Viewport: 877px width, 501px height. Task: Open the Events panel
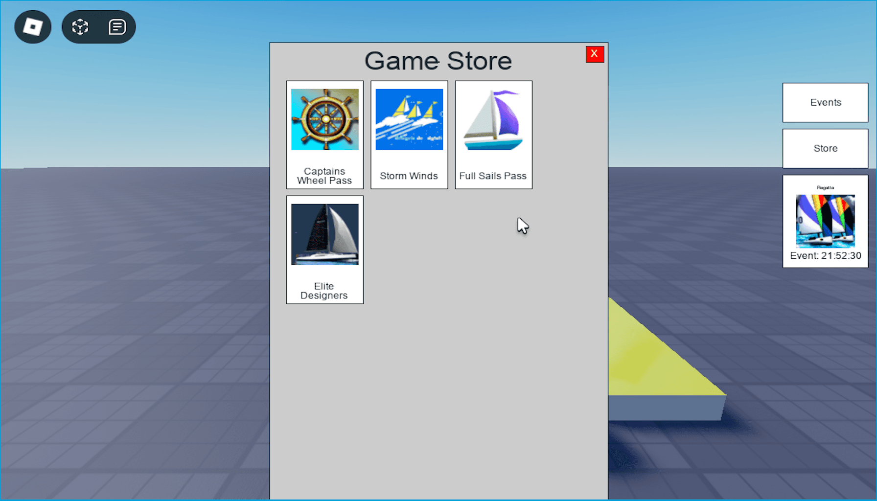pos(825,102)
